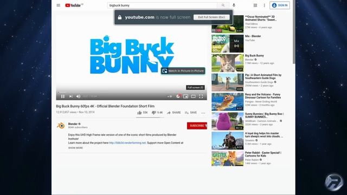
Task: Open the Blender channel name link
Action: click(73, 124)
